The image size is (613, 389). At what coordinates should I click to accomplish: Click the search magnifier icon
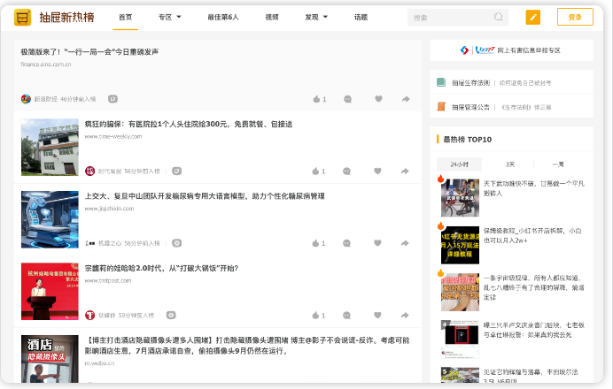499,17
